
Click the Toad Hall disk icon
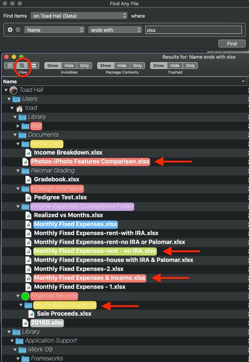point(14,90)
